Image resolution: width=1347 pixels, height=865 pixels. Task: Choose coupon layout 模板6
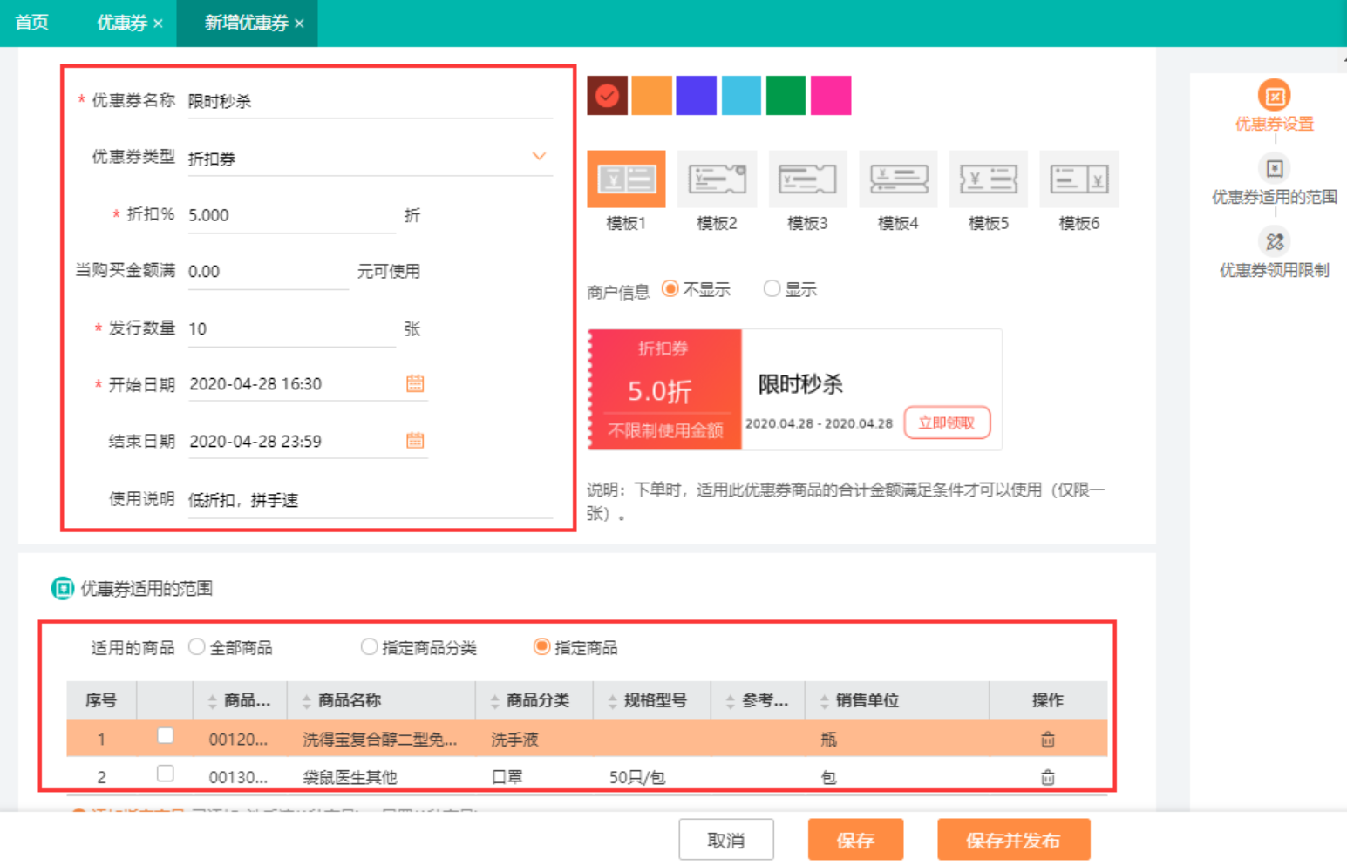coord(1078,179)
